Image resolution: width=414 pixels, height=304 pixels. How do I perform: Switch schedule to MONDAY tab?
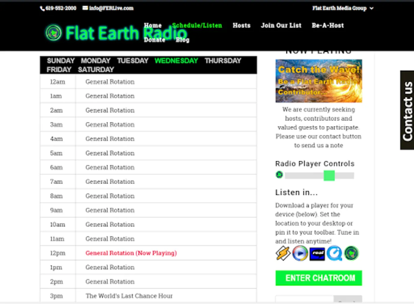point(96,61)
